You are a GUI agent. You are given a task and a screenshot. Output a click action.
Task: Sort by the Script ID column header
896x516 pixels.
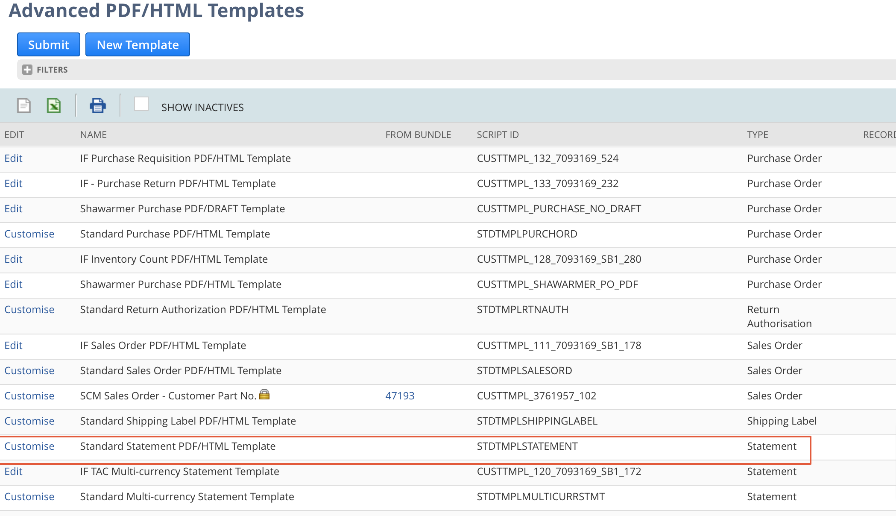tap(498, 135)
